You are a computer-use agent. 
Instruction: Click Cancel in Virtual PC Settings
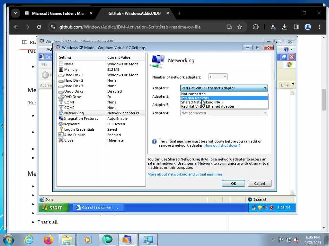pyautogui.click(x=260, y=184)
